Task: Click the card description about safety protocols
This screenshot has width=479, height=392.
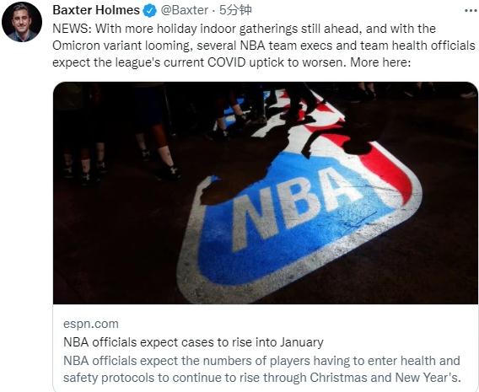Action: coord(261,369)
